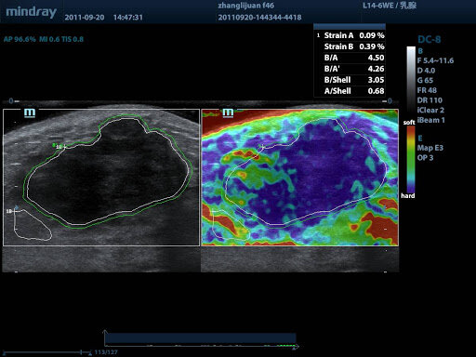
Task: Click the mindray logo in the header
Action: [x=32, y=12]
